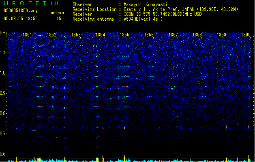Click the 1858 time marker

click(197, 35)
